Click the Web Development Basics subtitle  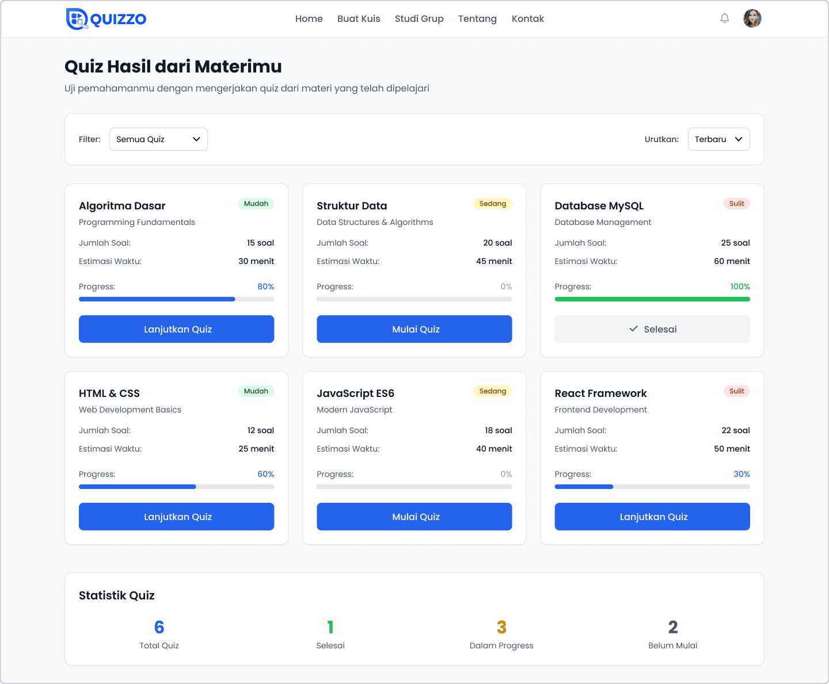click(x=130, y=410)
